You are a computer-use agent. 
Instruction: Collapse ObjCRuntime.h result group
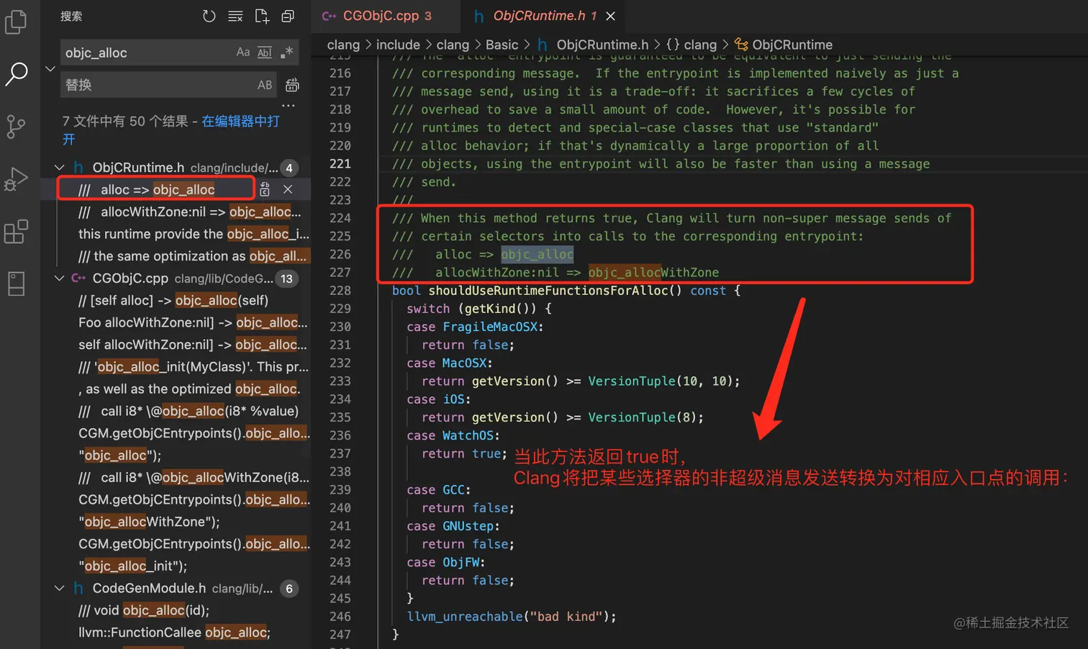tap(59, 168)
